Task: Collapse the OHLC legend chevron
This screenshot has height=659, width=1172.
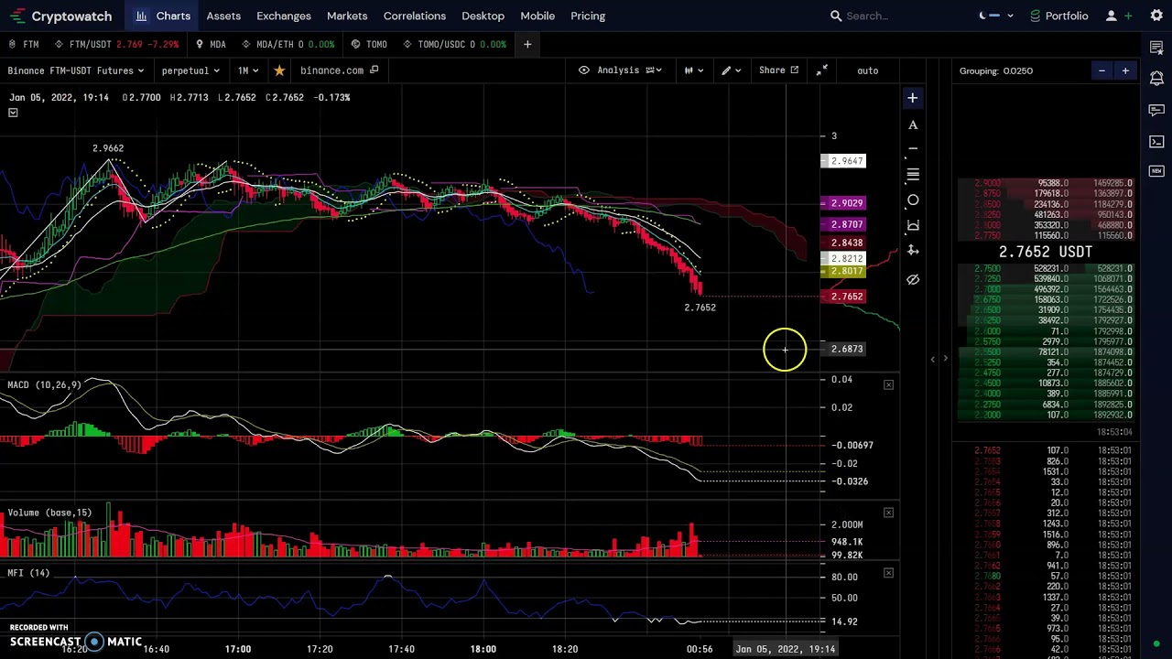Action: coord(13,113)
